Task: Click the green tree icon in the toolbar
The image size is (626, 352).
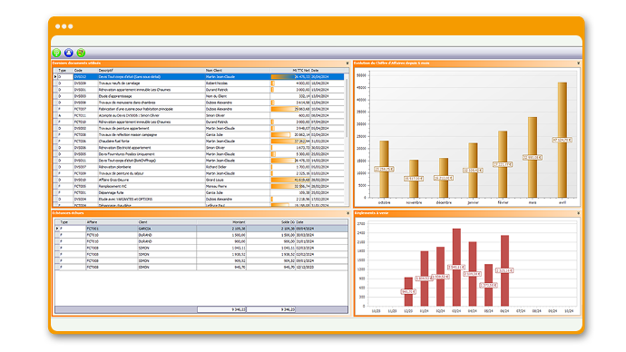Action: (x=56, y=53)
